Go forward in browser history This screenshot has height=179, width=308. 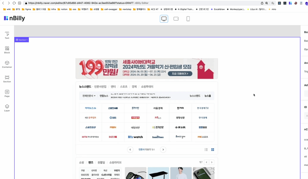point(8,3)
